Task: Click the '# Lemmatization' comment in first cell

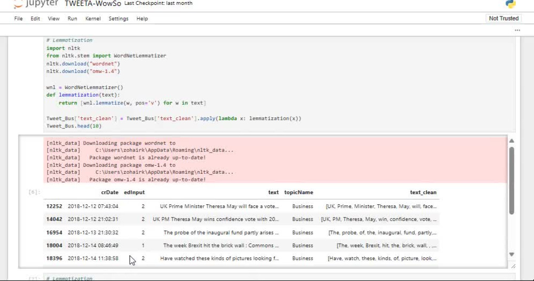Action: pyautogui.click(x=69, y=40)
